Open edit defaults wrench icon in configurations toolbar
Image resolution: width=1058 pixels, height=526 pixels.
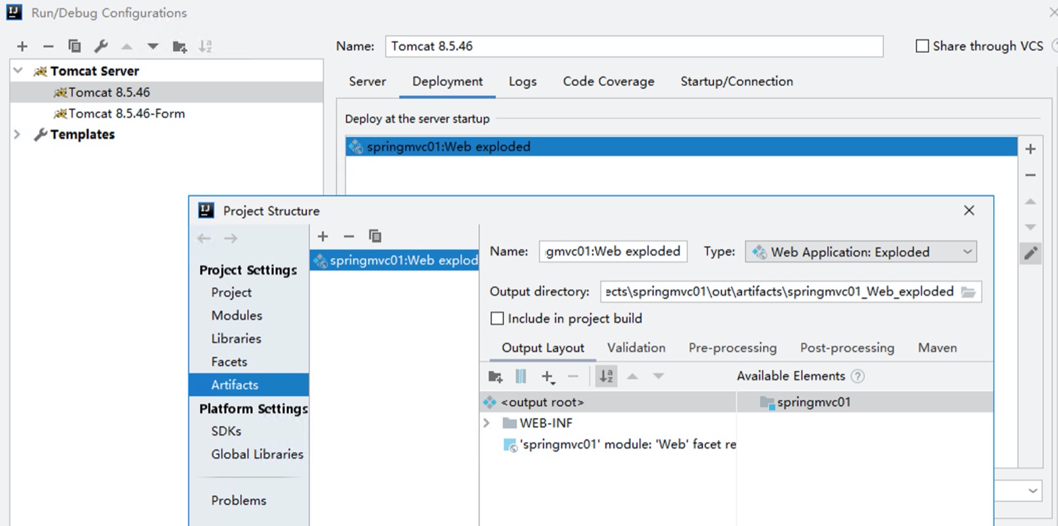[101, 46]
